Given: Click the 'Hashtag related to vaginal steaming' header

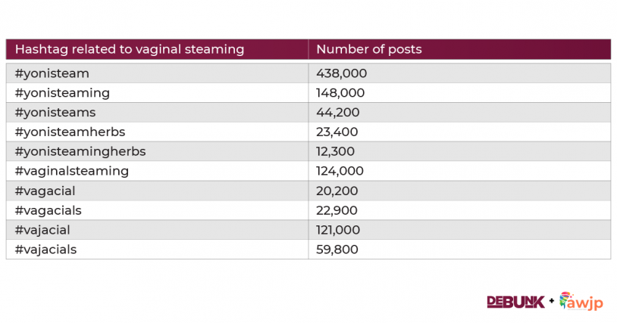Looking at the screenshot, I should pos(130,49).
